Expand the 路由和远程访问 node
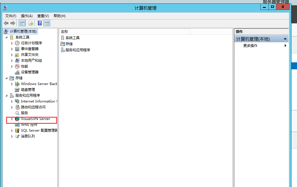297x187 pixels. [x=12, y=107]
